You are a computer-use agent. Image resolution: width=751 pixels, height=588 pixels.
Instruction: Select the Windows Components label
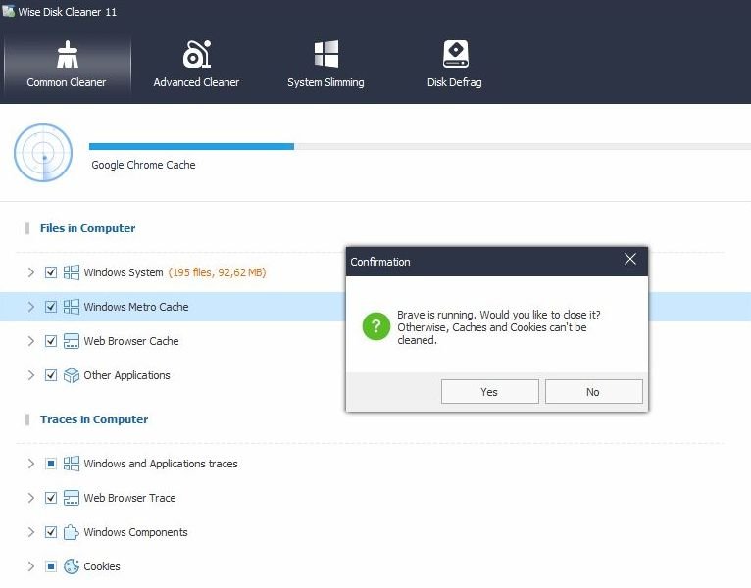pos(135,532)
